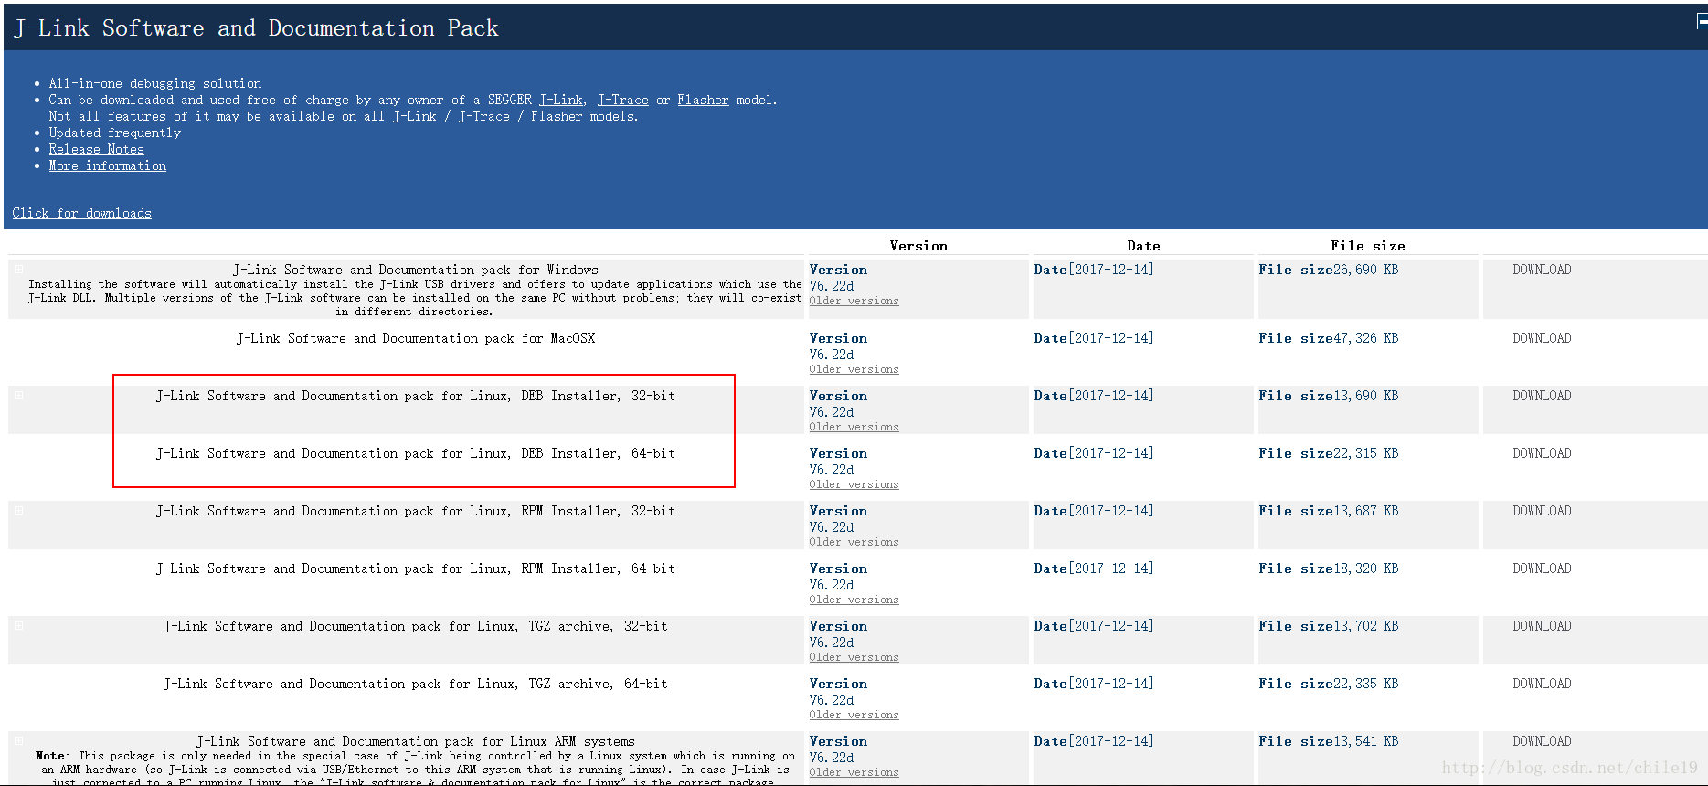Viewport: 1708px width, 786px height.
Task: Follow the Click for downloads link
Action: [x=81, y=213]
